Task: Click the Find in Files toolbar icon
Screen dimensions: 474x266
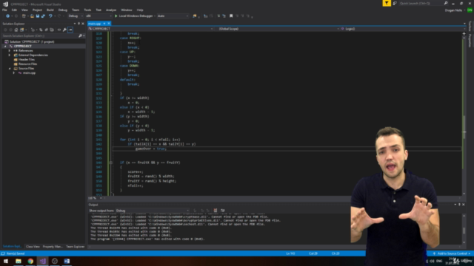Action: [x=194, y=16]
